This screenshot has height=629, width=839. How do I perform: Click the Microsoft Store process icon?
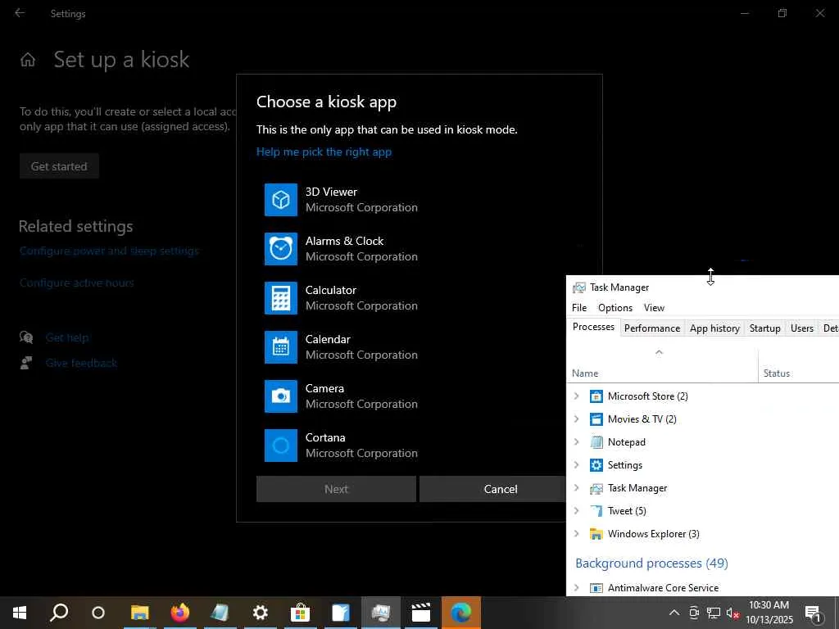click(596, 396)
